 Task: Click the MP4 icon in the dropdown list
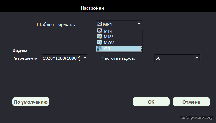point(99,31)
